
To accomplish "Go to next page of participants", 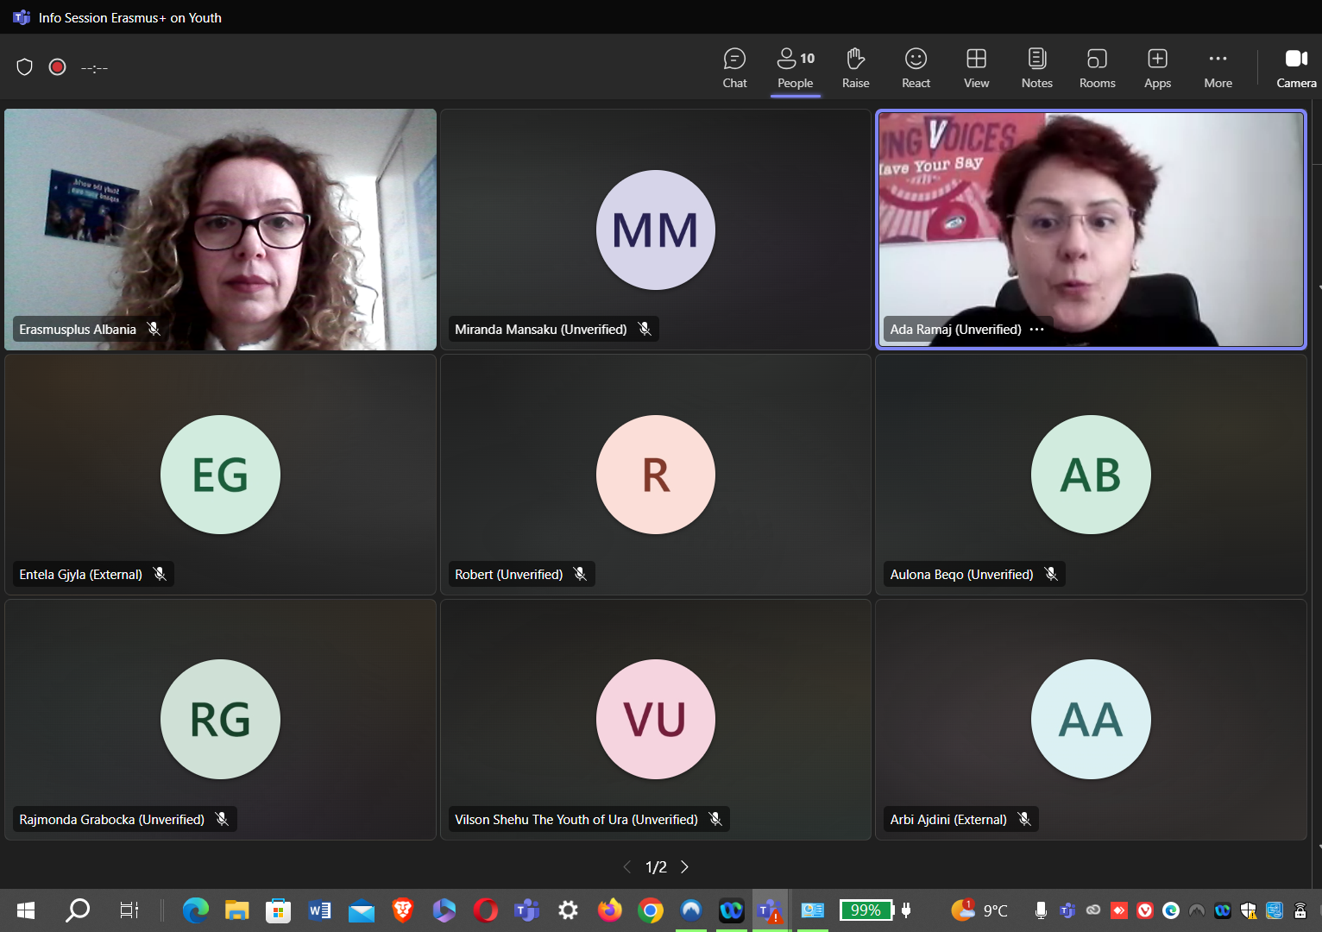I will [x=685, y=867].
